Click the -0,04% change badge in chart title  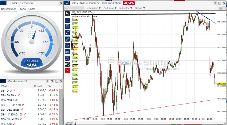pos(129,3)
